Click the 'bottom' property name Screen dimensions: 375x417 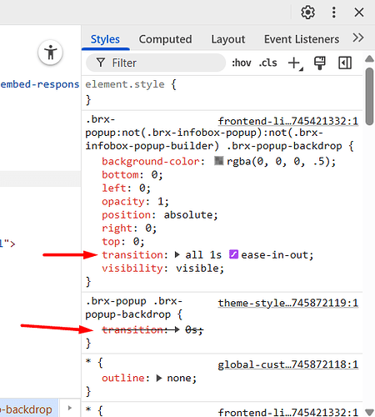point(120,175)
